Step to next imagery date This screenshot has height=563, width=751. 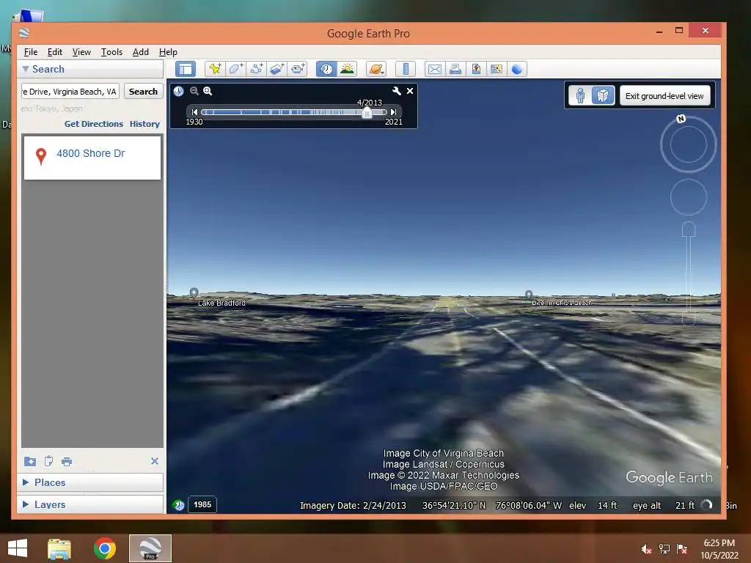[x=393, y=112]
